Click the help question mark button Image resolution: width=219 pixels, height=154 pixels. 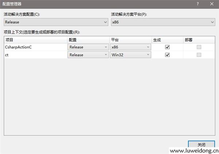(x=197, y=4)
